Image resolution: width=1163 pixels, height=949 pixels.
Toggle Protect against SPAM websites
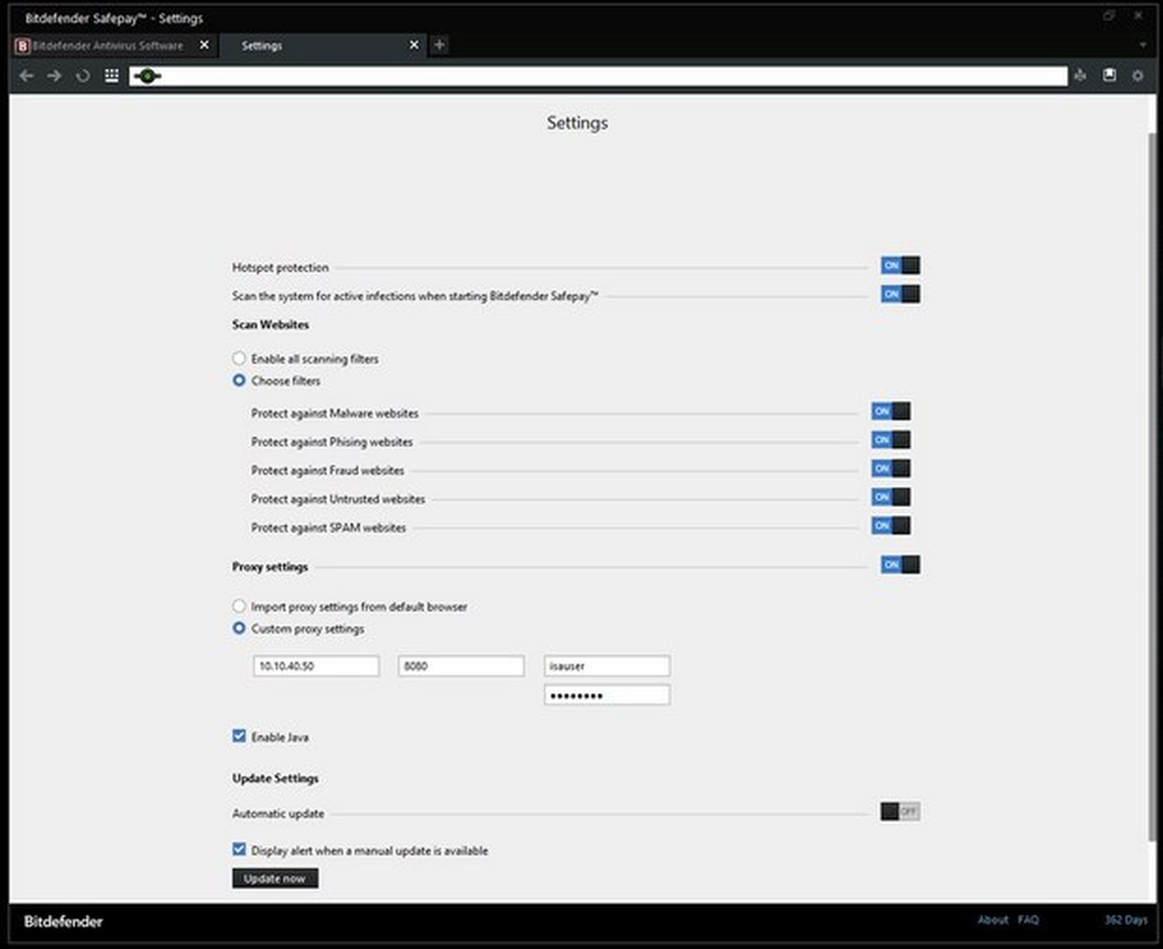(x=891, y=525)
